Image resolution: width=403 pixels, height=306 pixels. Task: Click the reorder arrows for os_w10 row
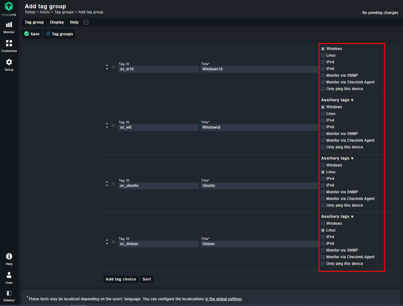point(107,67)
